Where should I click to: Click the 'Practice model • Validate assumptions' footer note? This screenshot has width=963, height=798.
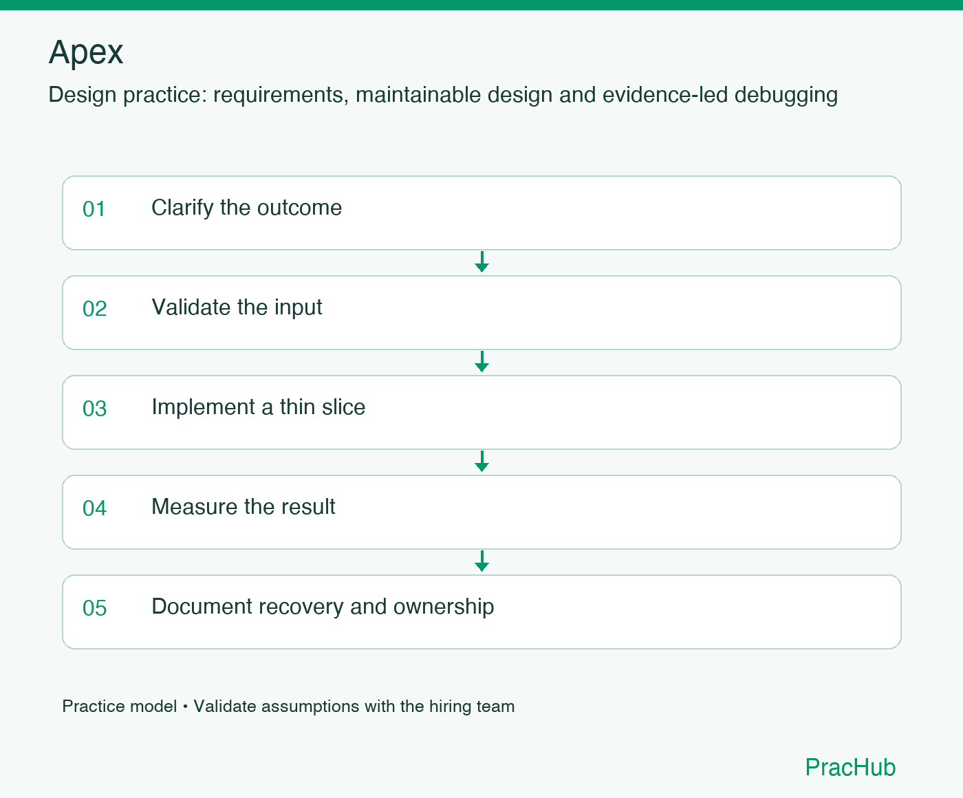tap(288, 707)
